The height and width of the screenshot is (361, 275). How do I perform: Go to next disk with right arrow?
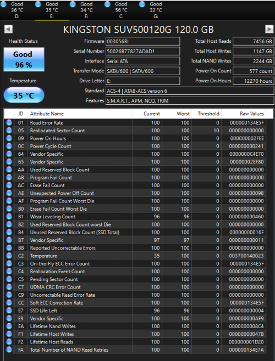point(269,29)
